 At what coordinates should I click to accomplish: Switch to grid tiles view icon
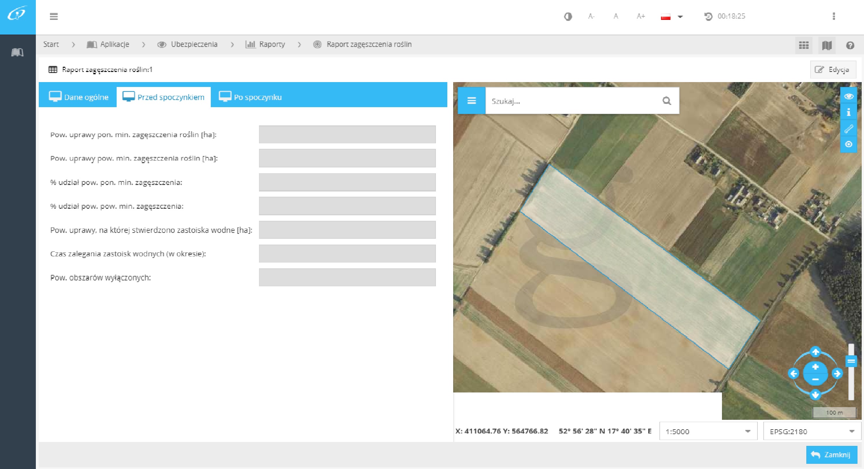804,45
